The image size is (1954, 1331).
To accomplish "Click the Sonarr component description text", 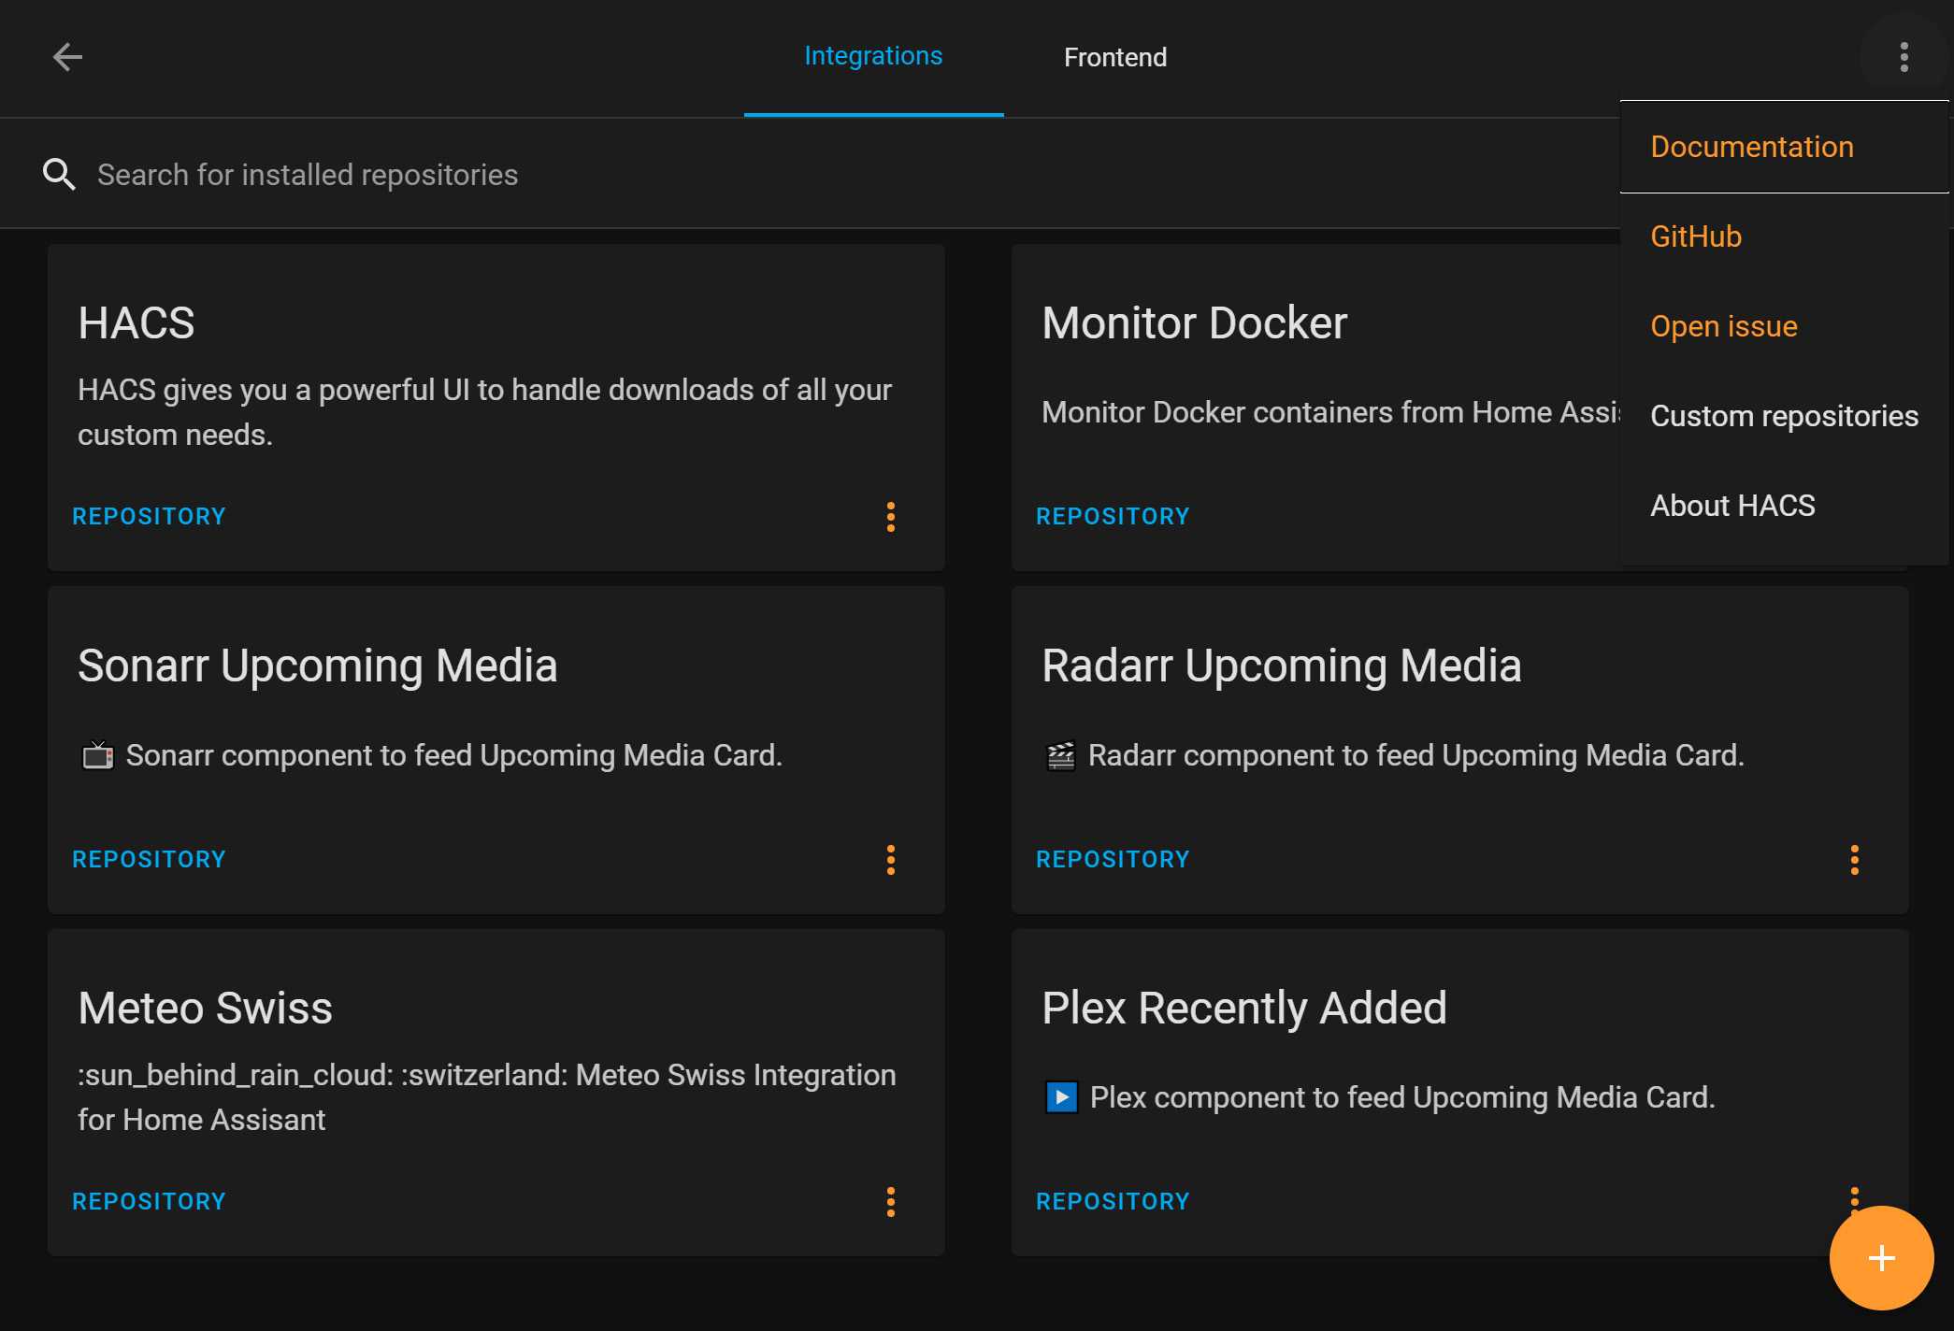I will 454,755.
